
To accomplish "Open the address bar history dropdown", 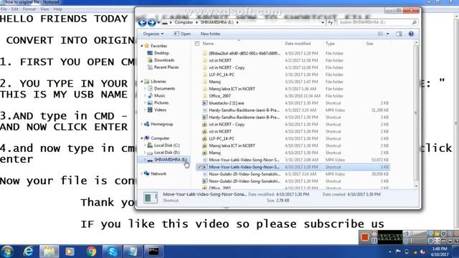I will (323, 22).
